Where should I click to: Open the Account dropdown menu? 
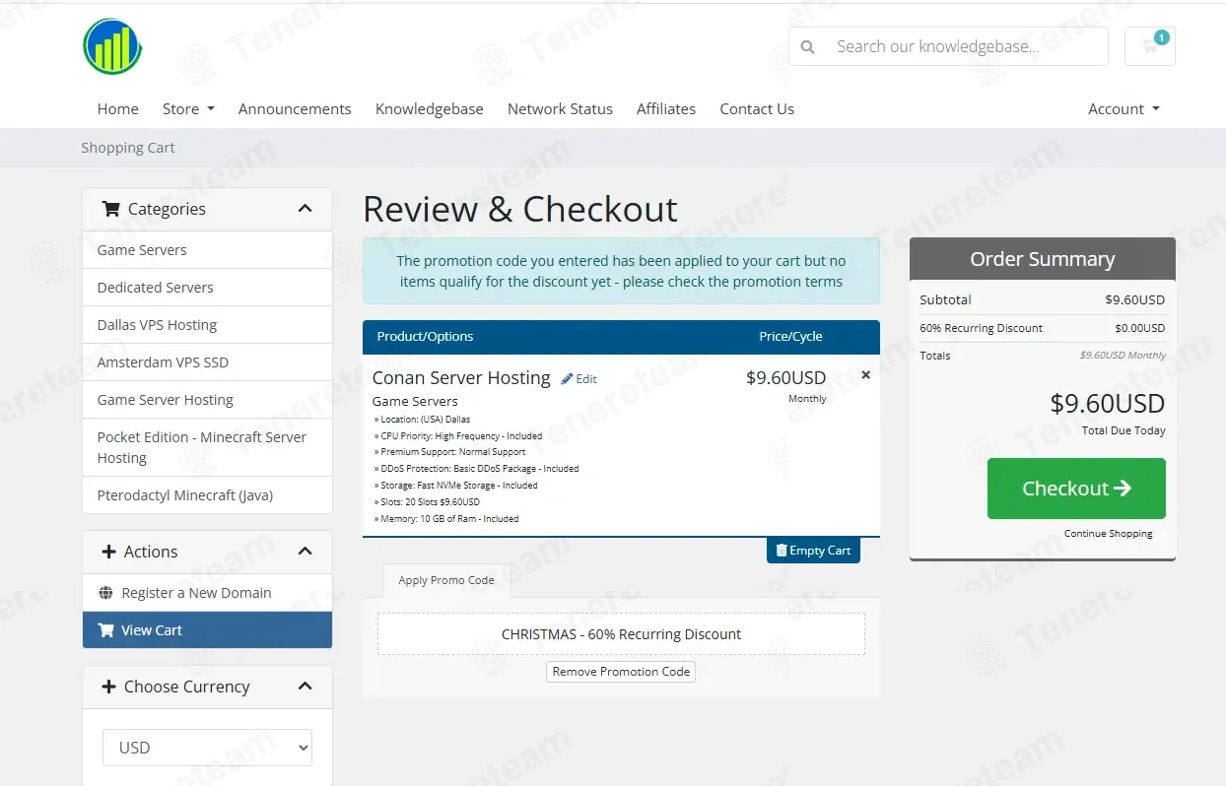[1124, 109]
